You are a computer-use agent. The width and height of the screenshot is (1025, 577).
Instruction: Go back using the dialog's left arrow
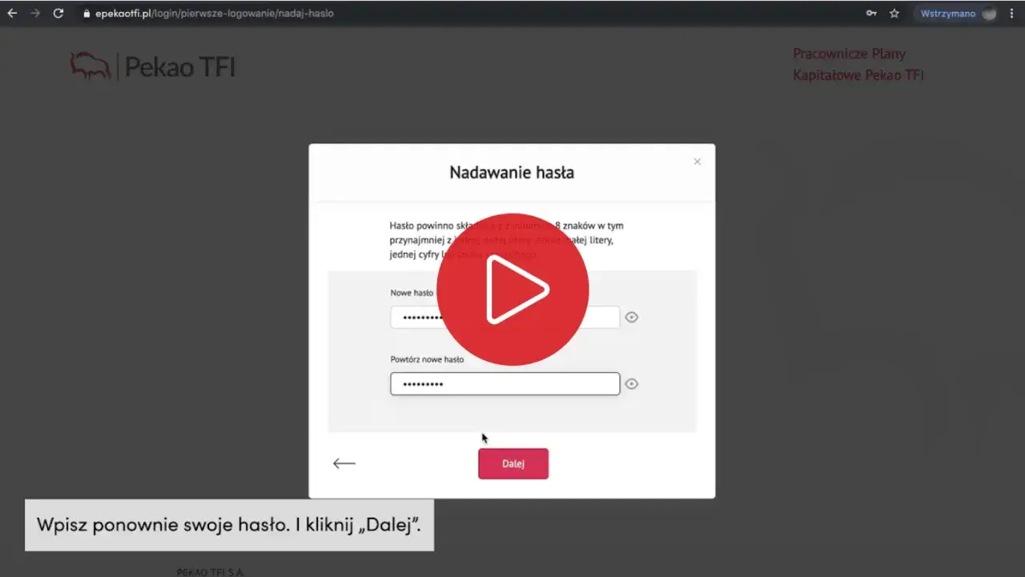pyautogui.click(x=344, y=463)
